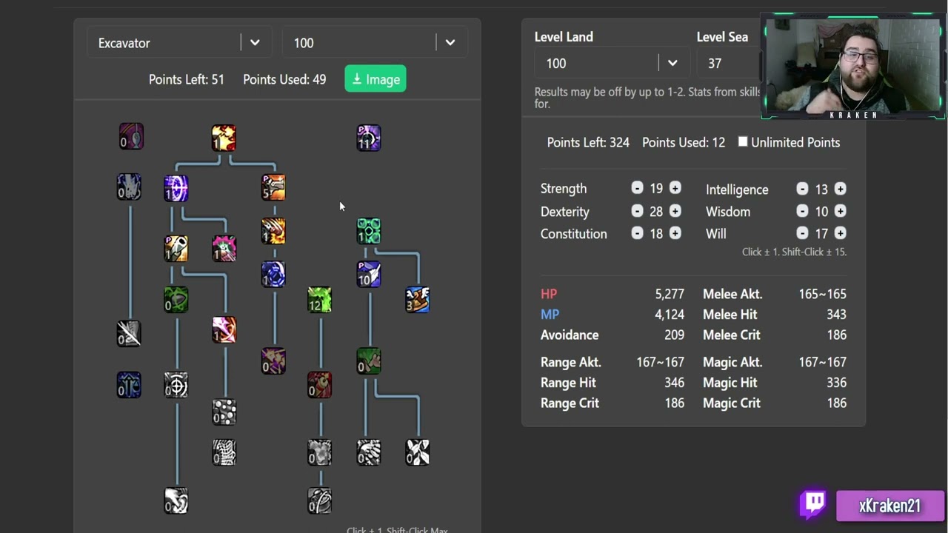
Task: Select the blue scales skill icon
Action: pos(129,385)
